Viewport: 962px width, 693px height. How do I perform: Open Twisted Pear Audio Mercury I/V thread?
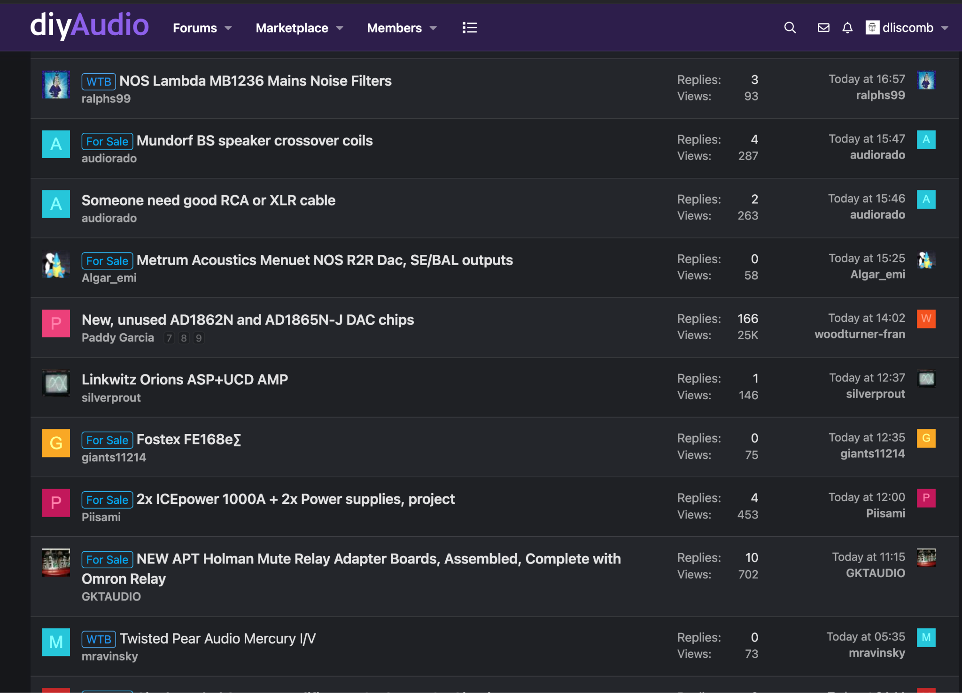(217, 638)
